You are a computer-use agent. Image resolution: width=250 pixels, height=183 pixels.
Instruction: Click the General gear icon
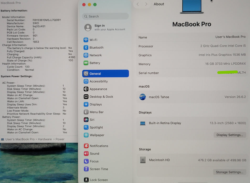click(x=86, y=73)
